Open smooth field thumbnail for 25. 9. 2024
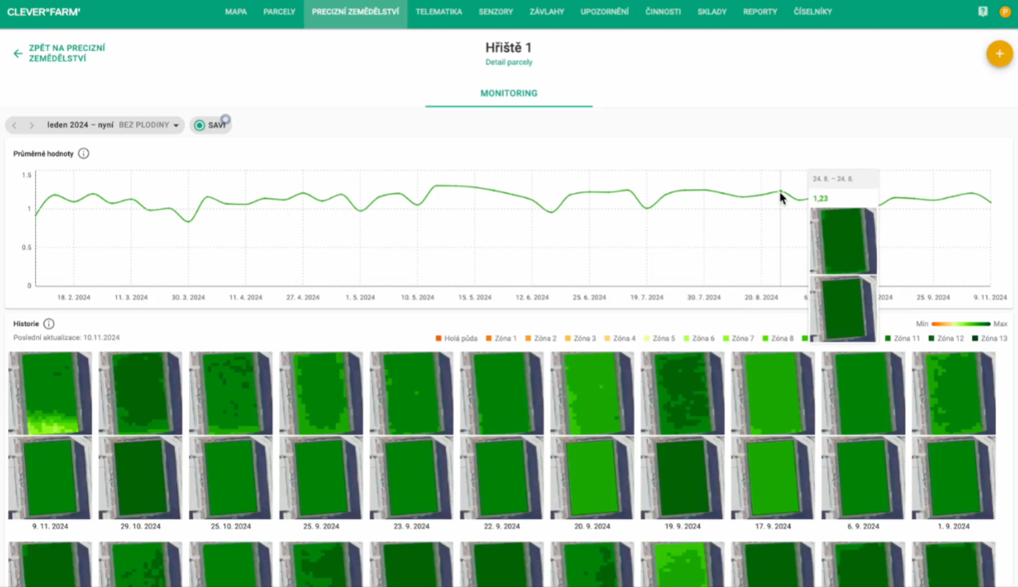 point(321,477)
